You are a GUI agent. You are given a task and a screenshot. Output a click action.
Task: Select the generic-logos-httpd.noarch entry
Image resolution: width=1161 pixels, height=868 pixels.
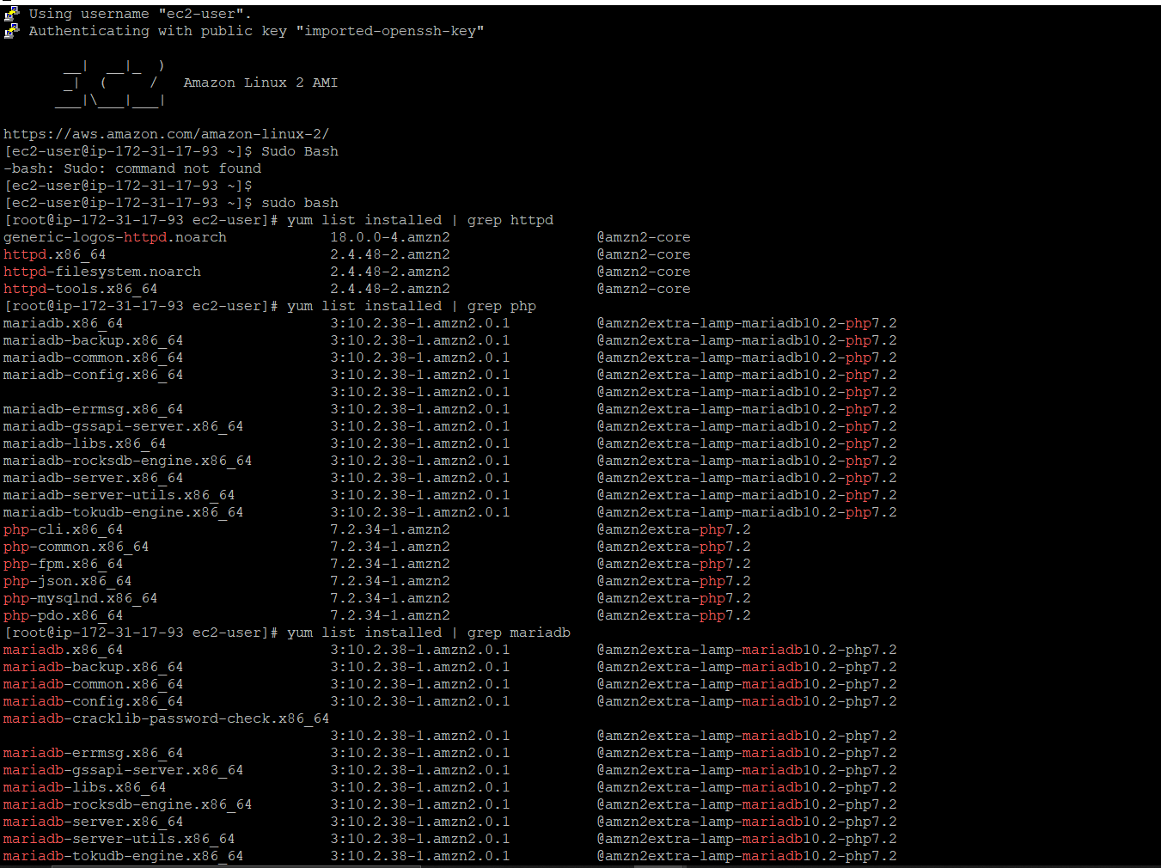114,236
